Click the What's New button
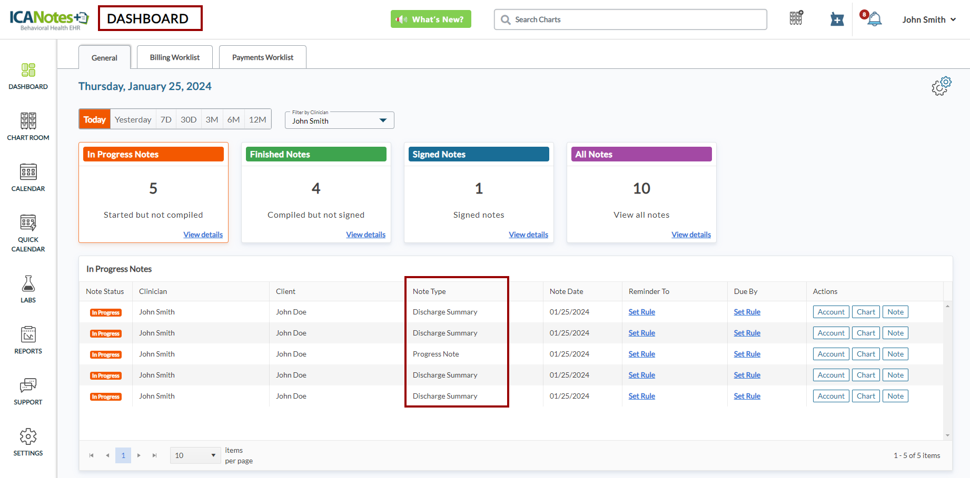This screenshot has height=478, width=970. pos(431,19)
